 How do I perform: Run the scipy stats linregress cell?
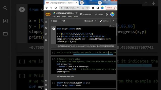click(54, 29)
